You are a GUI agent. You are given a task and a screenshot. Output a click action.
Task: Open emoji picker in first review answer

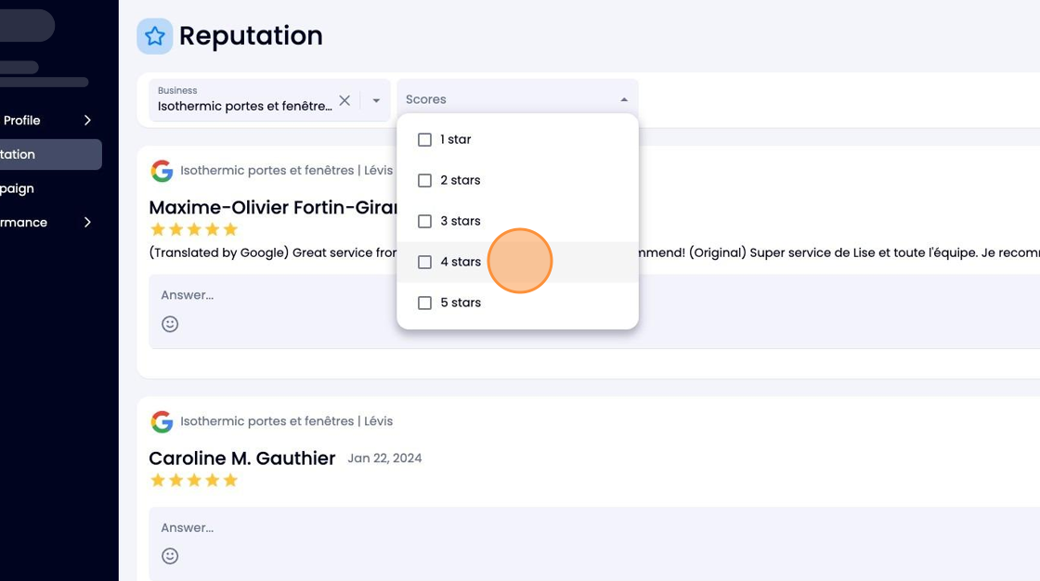(170, 324)
